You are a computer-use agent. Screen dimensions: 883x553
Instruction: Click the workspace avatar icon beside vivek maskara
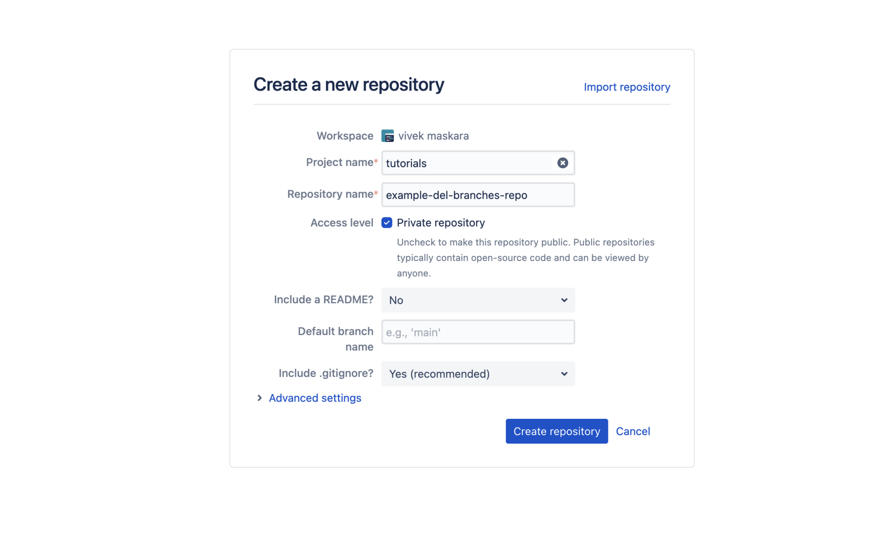tap(388, 136)
